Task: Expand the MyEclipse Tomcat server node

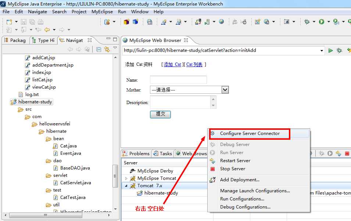Action: coord(126,178)
